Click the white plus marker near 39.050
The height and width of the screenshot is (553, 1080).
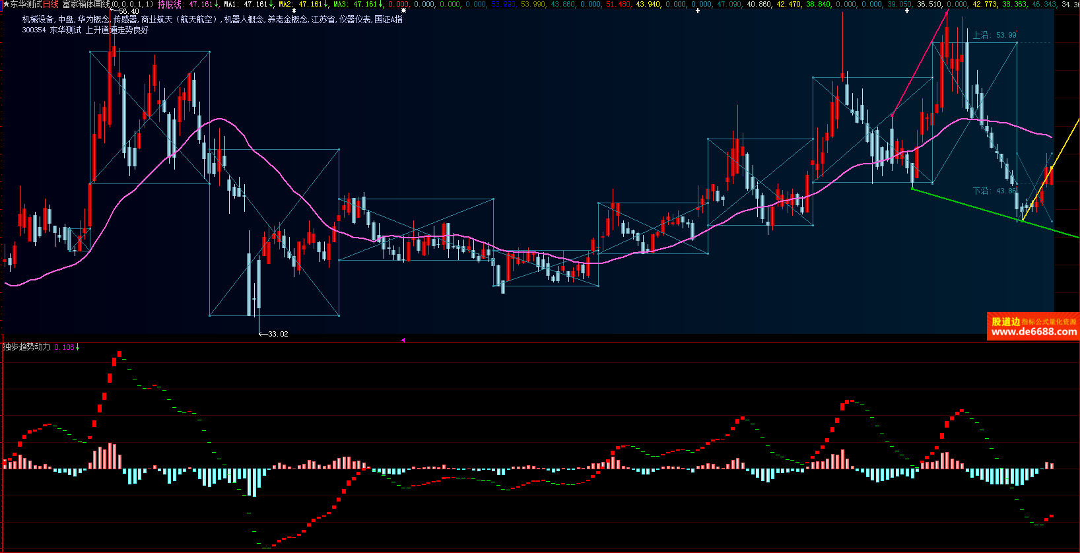tap(907, 11)
